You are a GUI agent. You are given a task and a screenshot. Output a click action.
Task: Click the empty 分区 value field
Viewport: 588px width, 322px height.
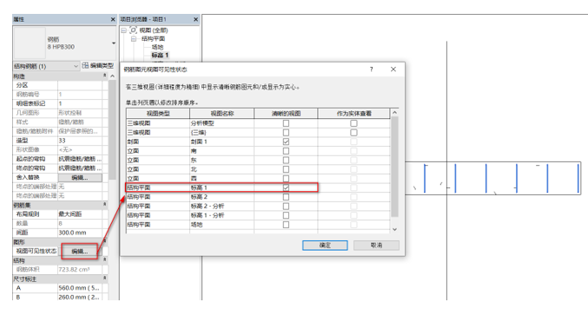[80, 85]
